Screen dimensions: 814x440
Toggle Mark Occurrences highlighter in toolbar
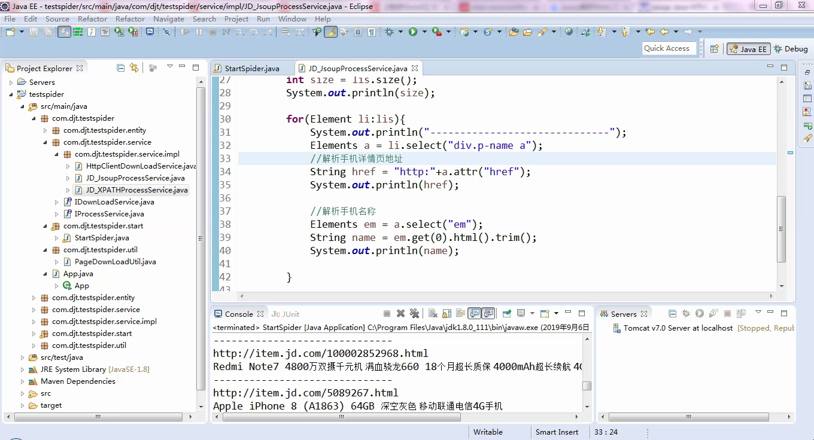tap(330, 32)
